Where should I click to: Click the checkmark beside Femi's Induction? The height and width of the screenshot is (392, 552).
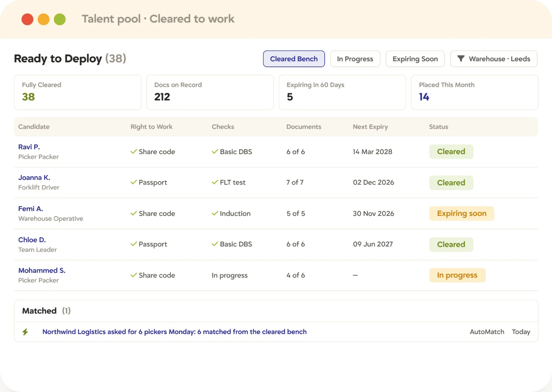click(215, 213)
